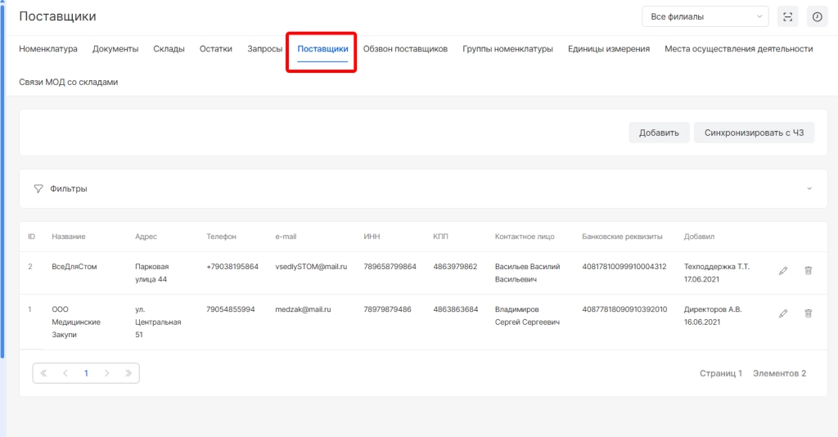Open the Связи МОД со складами tab
Screen dimensions: 838x437
point(69,82)
